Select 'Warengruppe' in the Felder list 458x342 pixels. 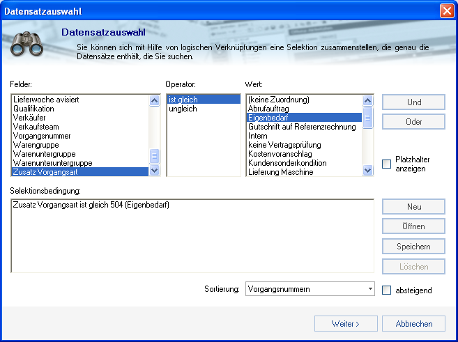36,145
